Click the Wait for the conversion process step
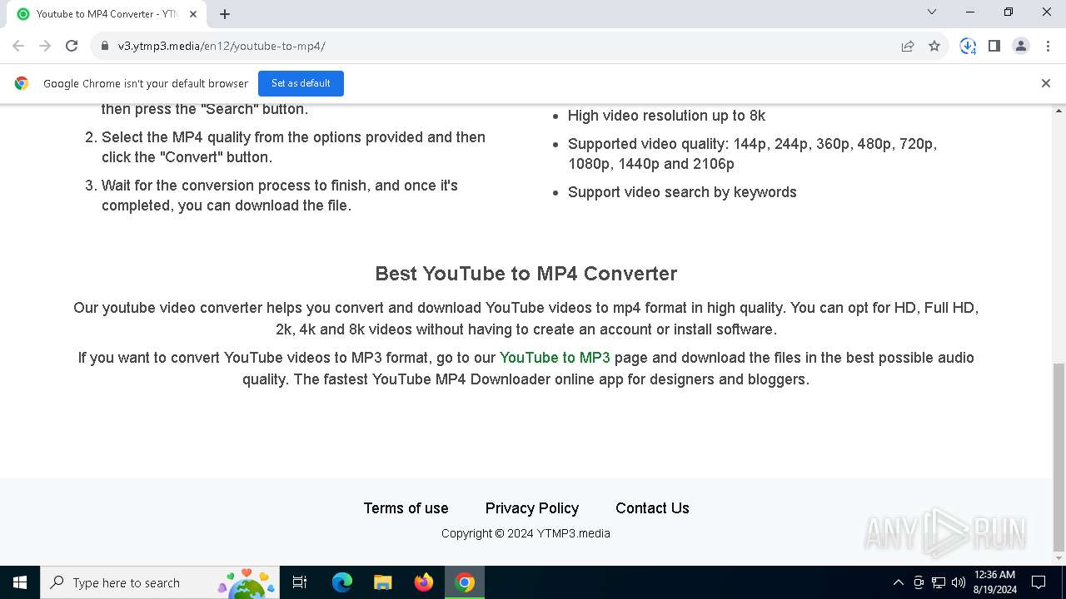This screenshot has width=1066, height=599. click(x=280, y=196)
